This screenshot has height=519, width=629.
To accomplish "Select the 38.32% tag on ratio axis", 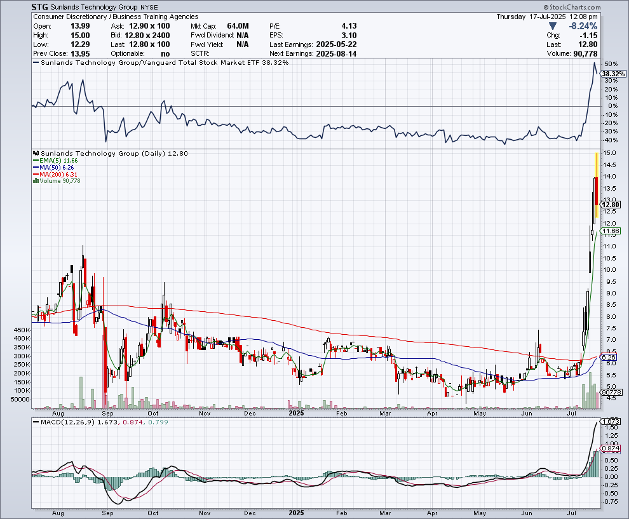I will pyautogui.click(x=613, y=74).
